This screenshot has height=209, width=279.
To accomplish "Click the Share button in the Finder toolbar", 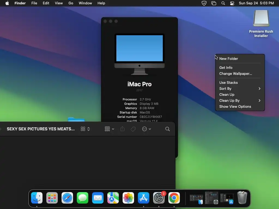I will (x=122, y=129).
